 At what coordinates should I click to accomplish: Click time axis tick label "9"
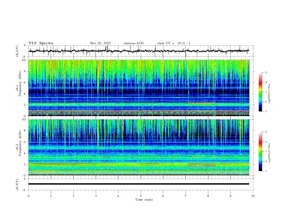[x=230, y=196]
